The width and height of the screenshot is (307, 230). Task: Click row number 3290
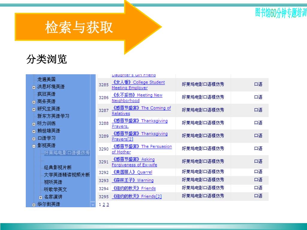pyautogui.click(x=103, y=149)
